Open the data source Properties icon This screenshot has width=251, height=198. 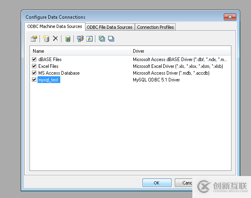(34, 39)
